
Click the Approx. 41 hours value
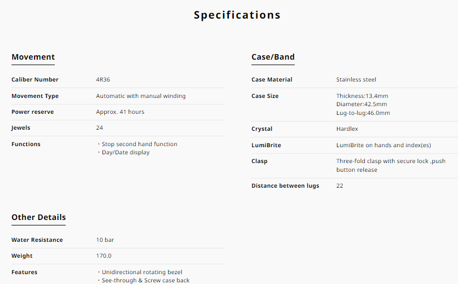tap(120, 112)
